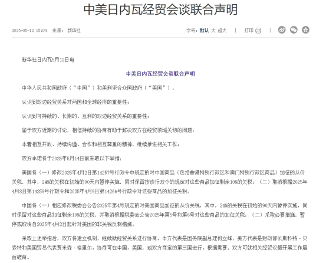326x263 pixels.
Task: Click the 新华社 source label
Action: click(x=74, y=31)
